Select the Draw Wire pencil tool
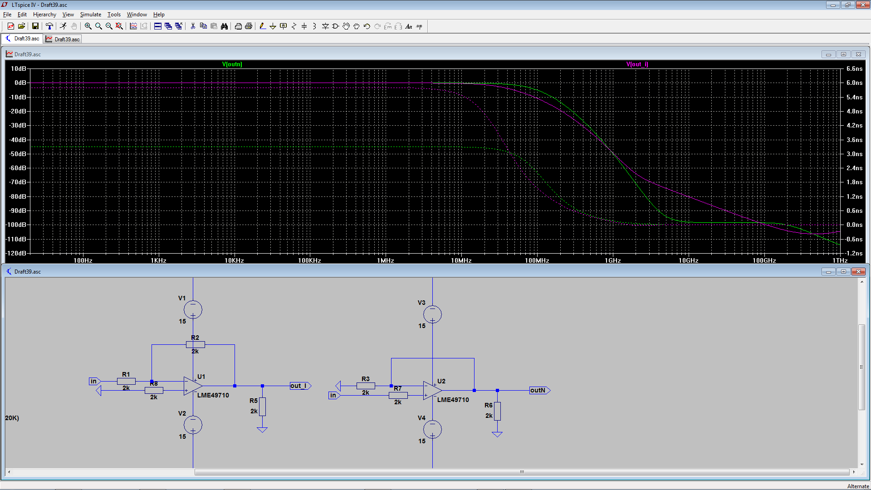871x490 pixels. coord(262,26)
